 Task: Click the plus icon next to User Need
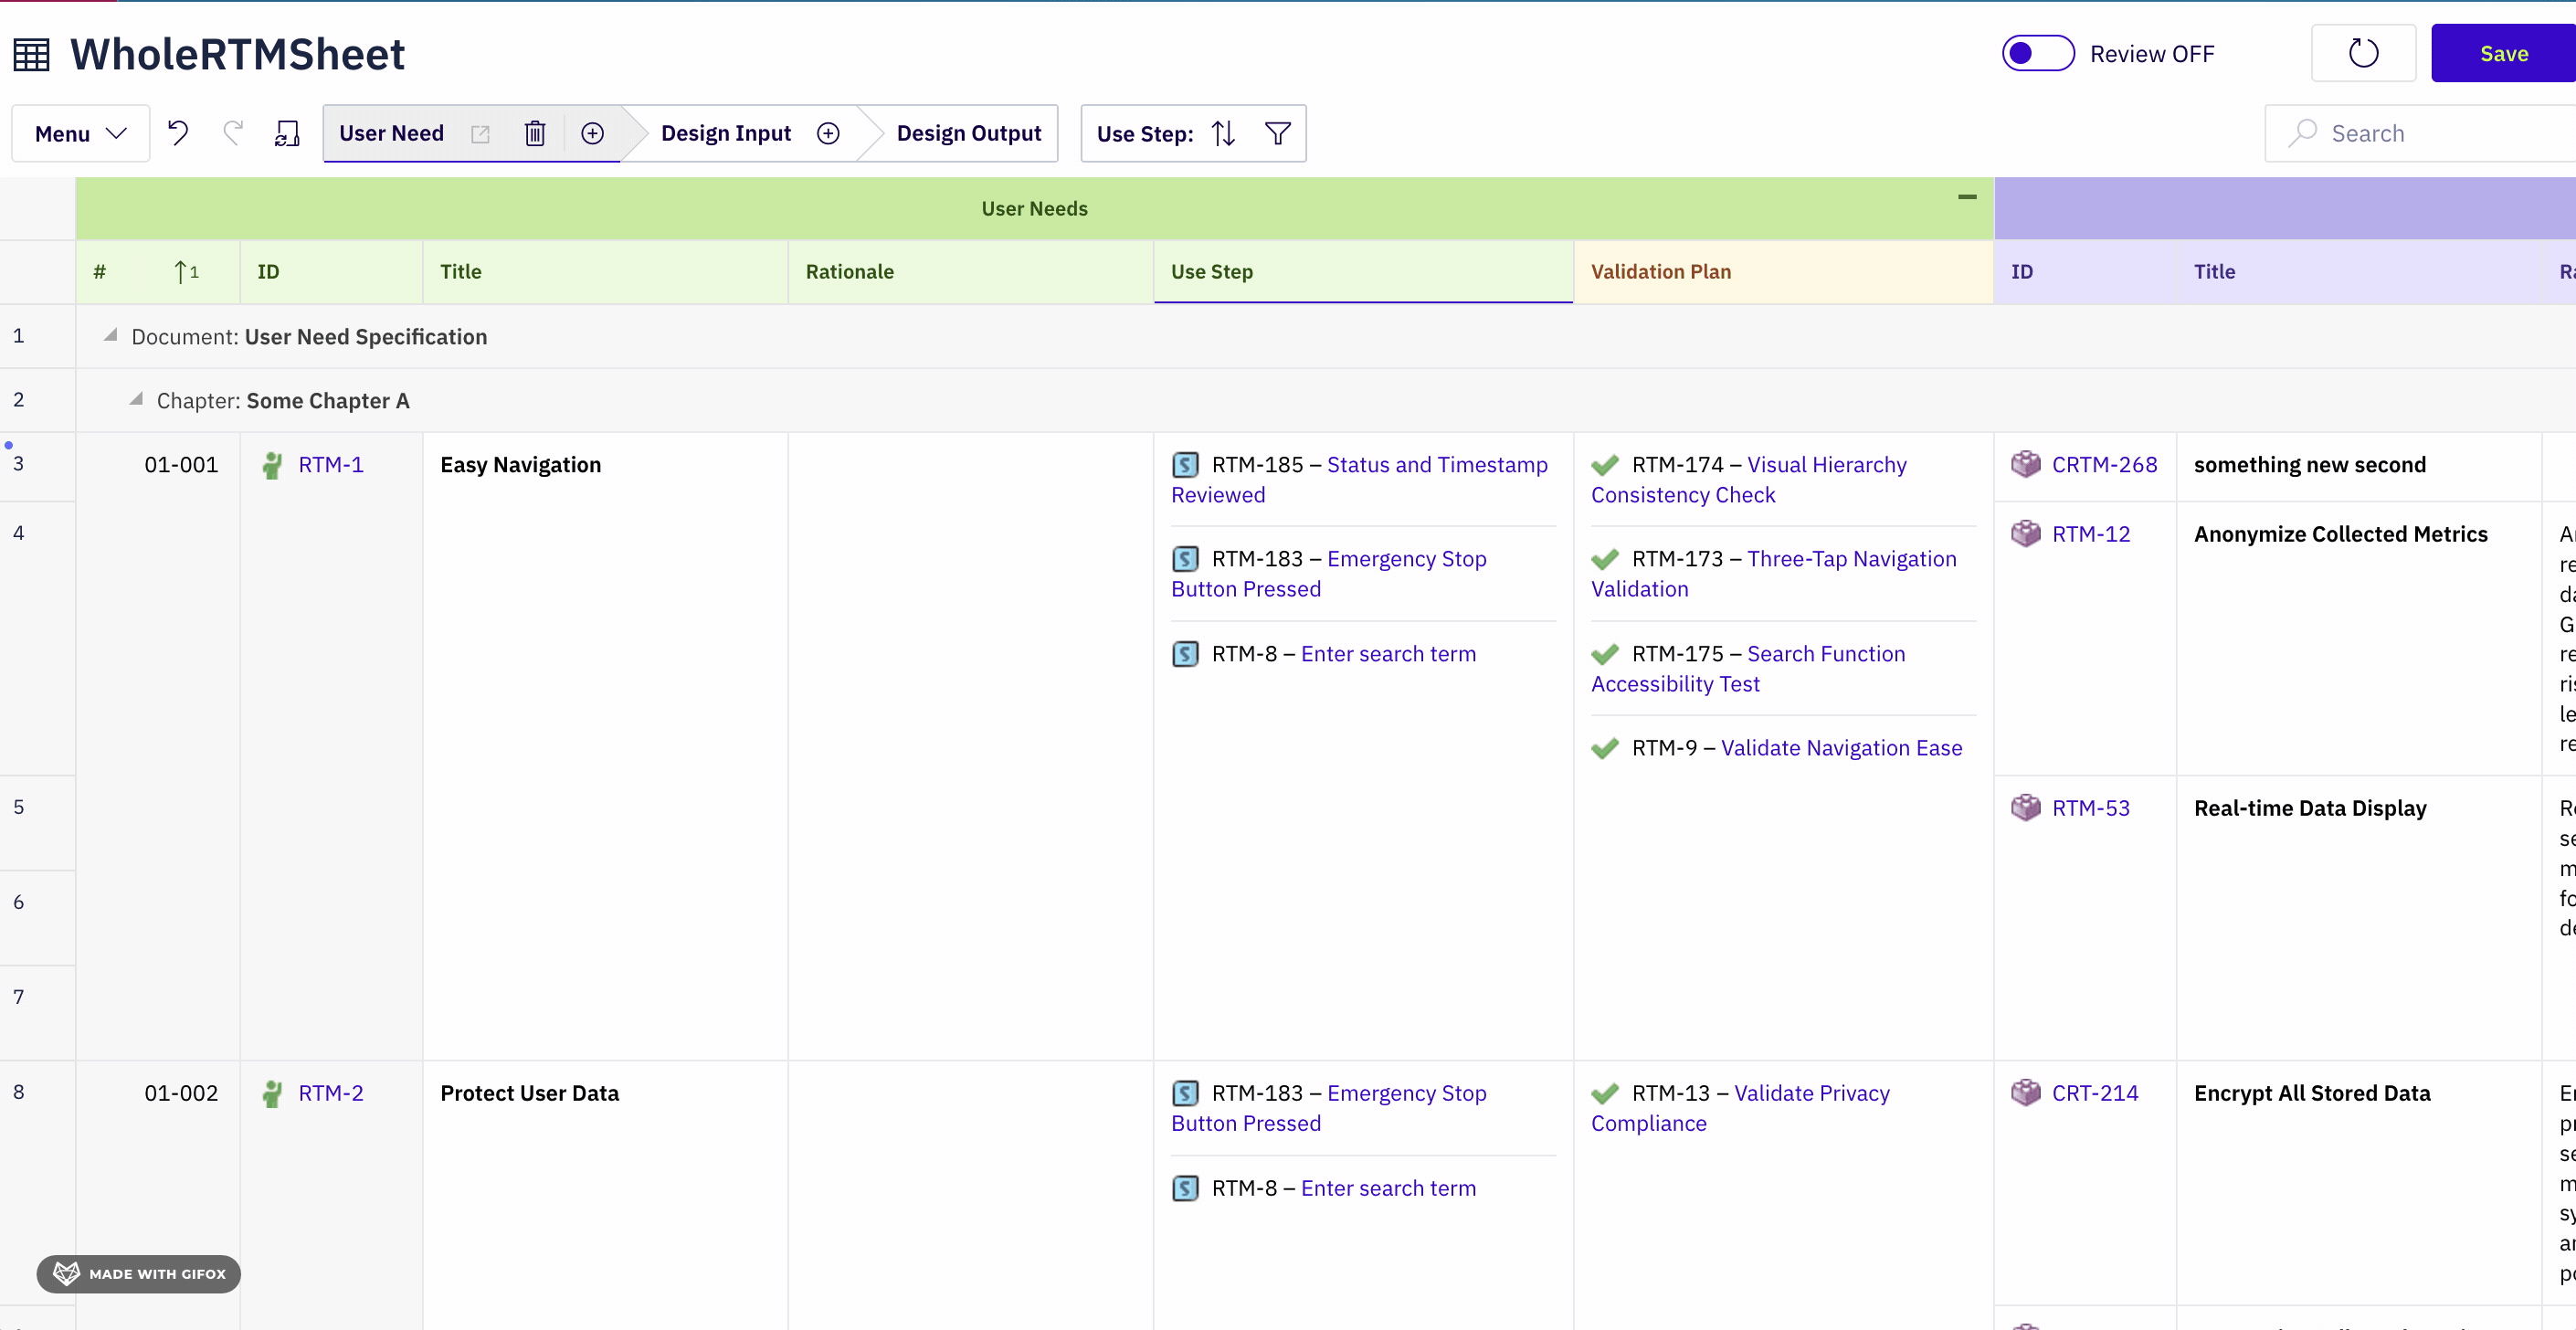(x=593, y=133)
